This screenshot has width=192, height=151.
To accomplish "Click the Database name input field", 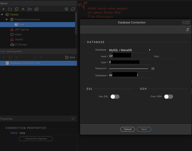I will (130, 75).
